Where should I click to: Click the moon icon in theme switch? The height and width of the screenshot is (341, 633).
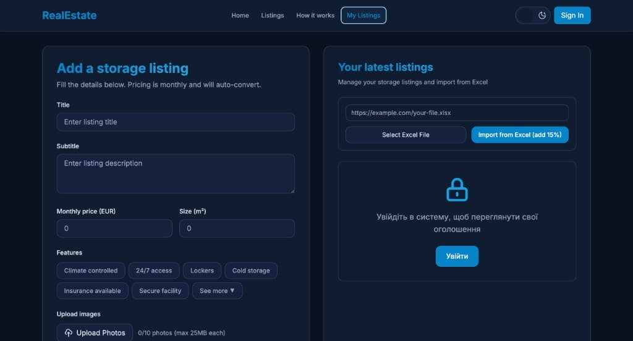542,15
